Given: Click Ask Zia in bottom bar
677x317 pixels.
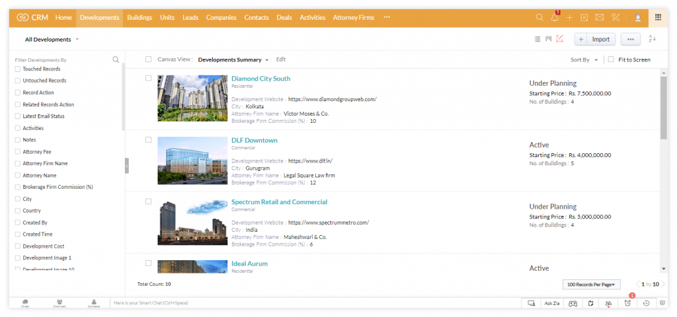Looking at the screenshot, I should click(x=552, y=303).
